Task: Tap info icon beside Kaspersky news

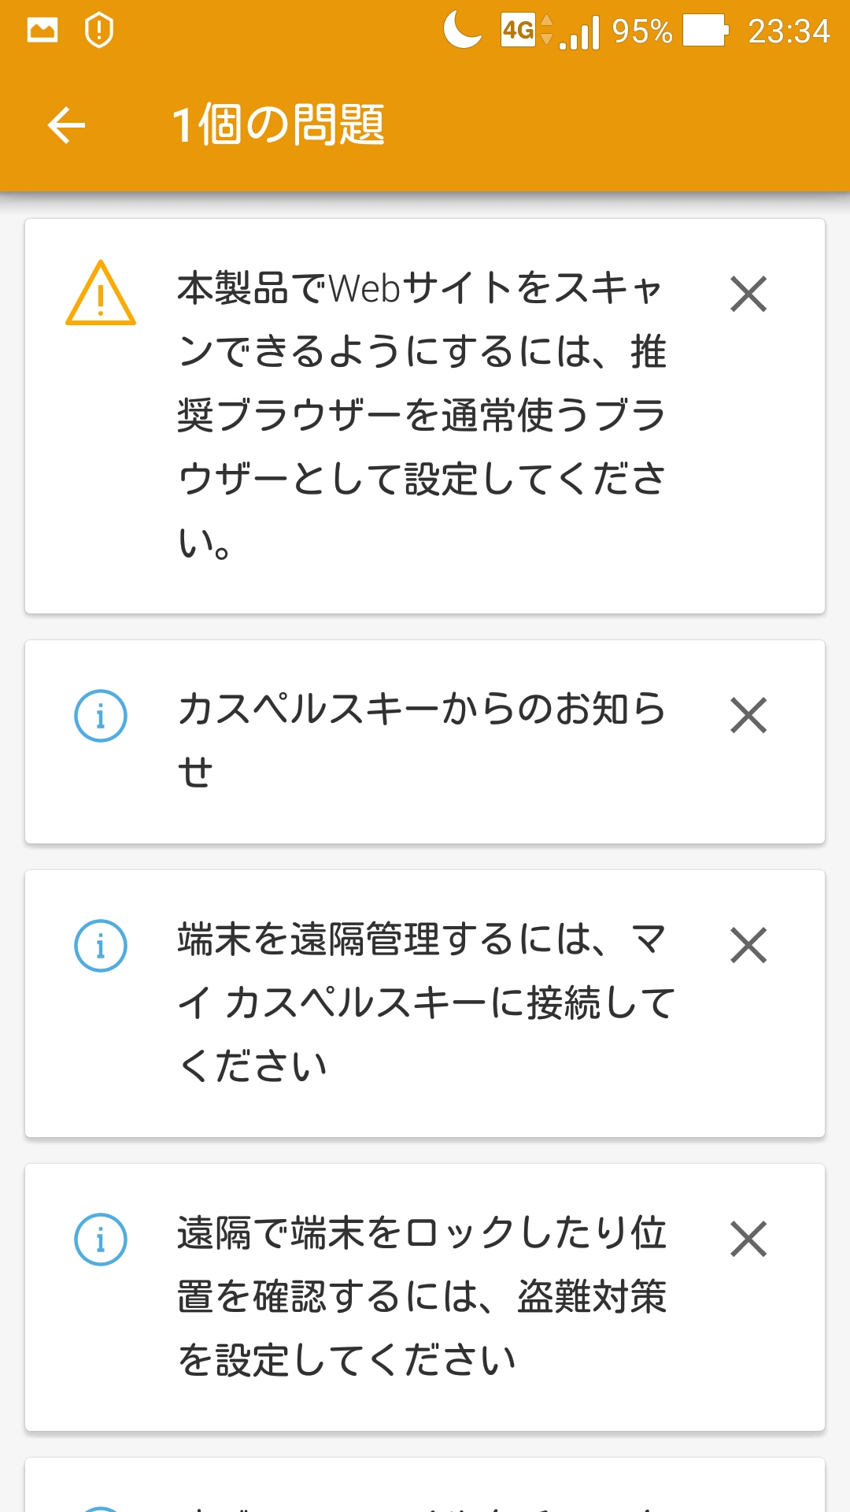Action: tap(101, 715)
